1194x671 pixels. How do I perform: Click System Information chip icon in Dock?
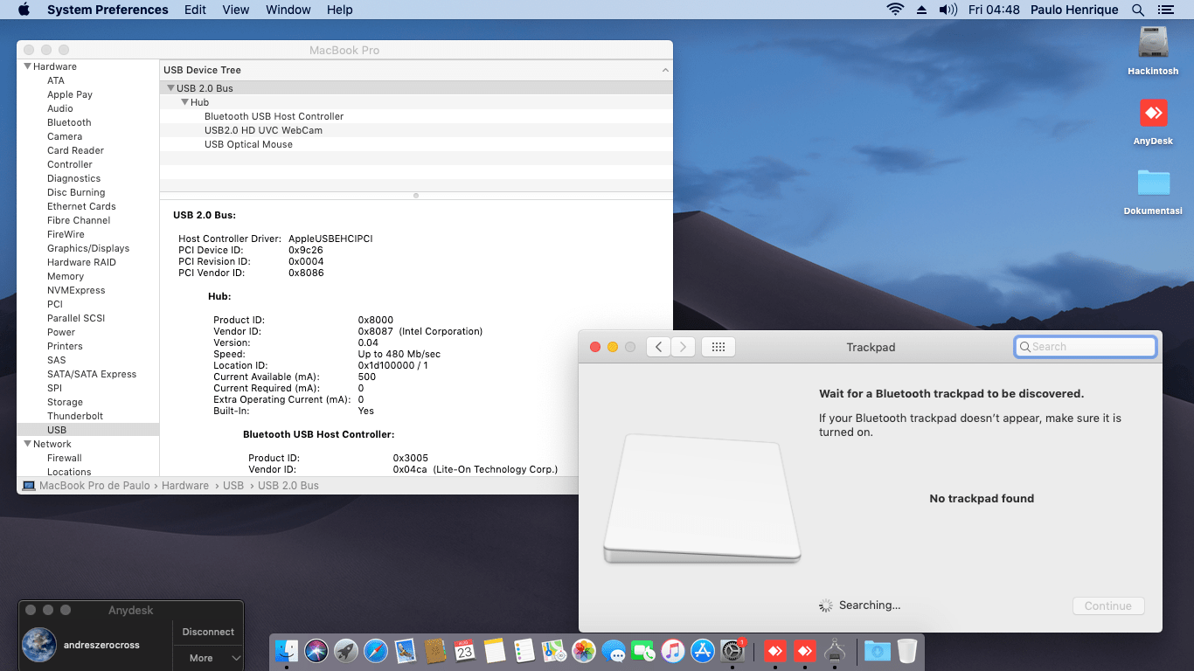click(x=835, y=651)
